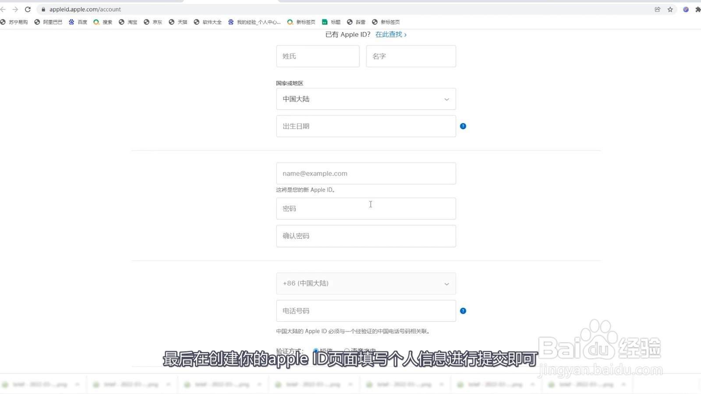Focus the 确认密码 confirm password field

coord(366,236)
